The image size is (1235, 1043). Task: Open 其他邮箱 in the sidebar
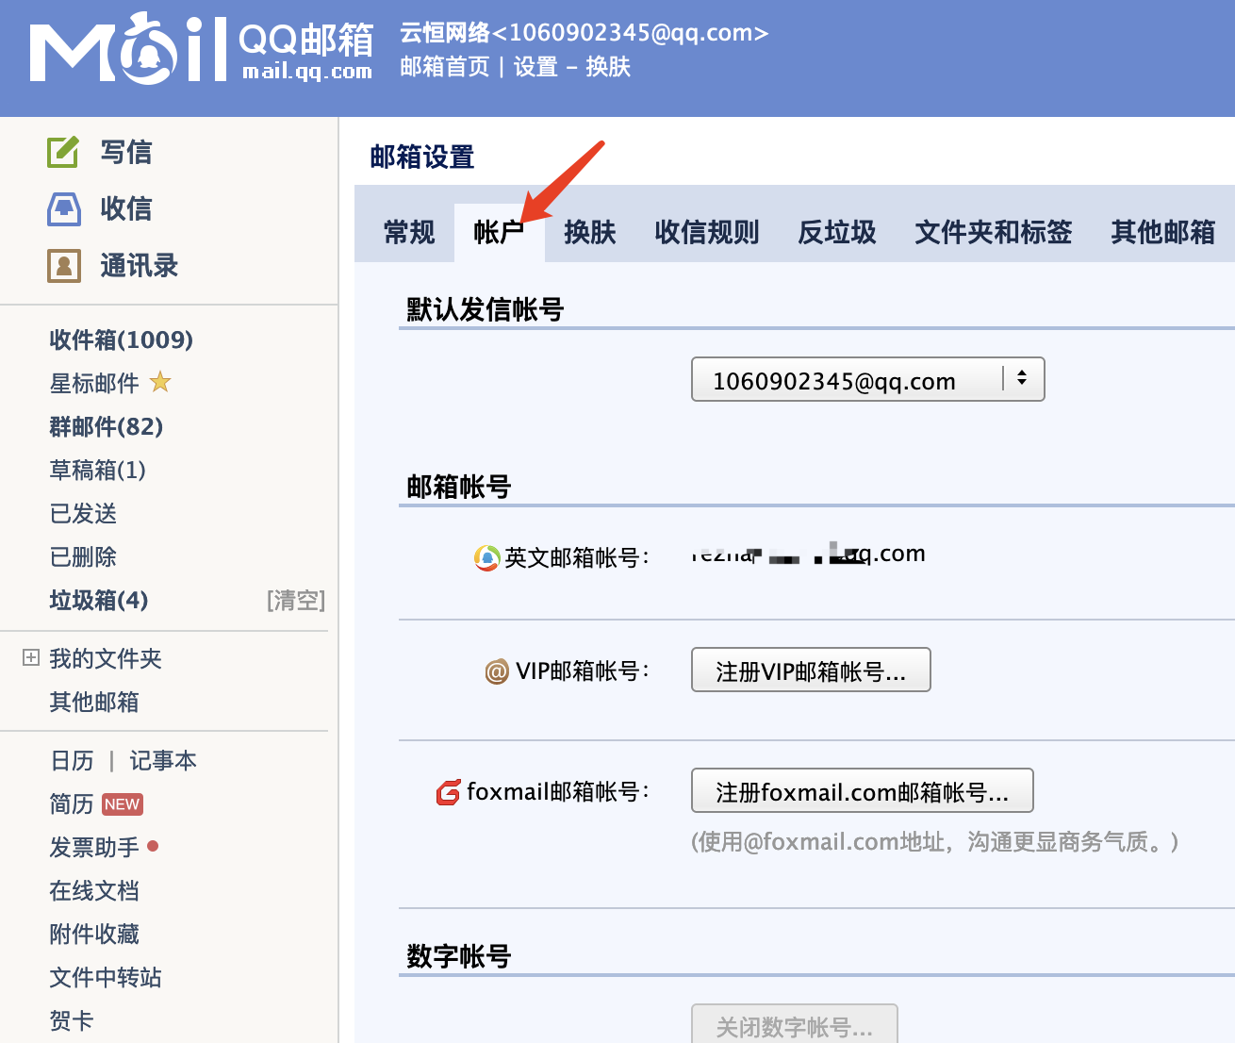[94, 702]
